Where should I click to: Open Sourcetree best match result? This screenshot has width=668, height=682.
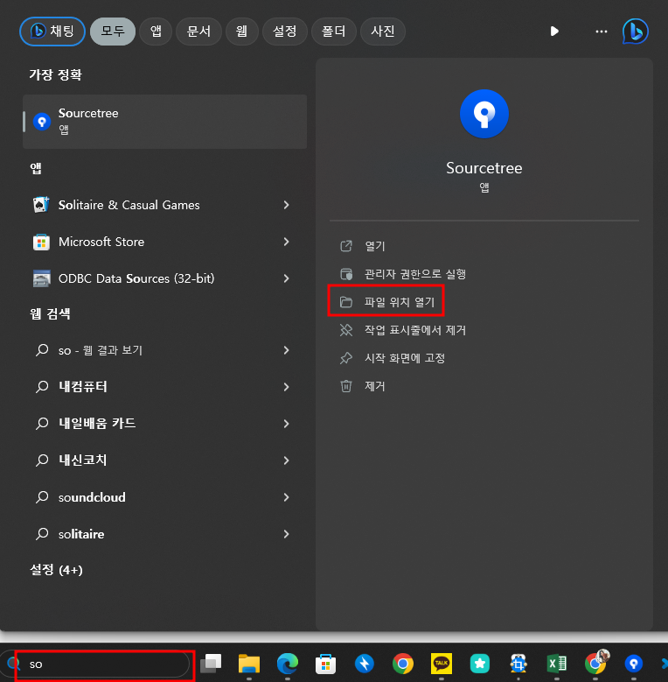pyautogui.click(x=164, y=122)
